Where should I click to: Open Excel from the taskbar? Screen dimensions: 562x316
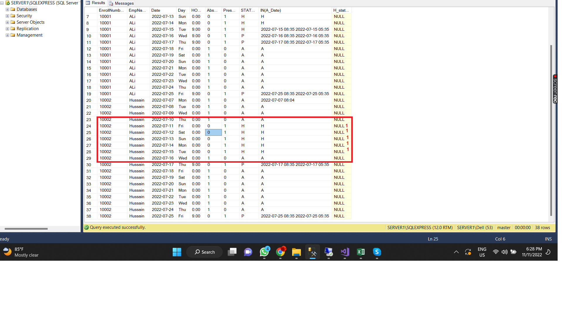[361, 252]
